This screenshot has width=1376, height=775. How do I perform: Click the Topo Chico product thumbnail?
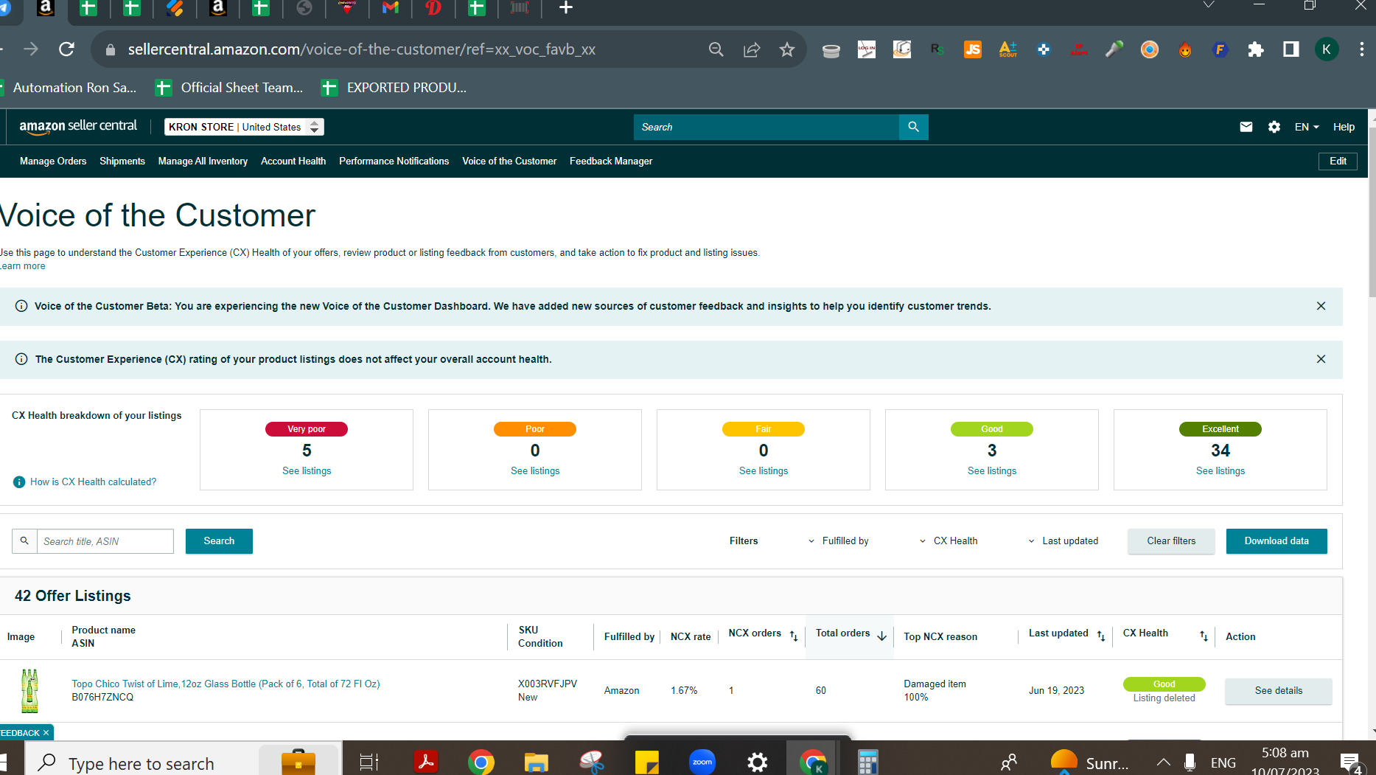pos(29,691)
